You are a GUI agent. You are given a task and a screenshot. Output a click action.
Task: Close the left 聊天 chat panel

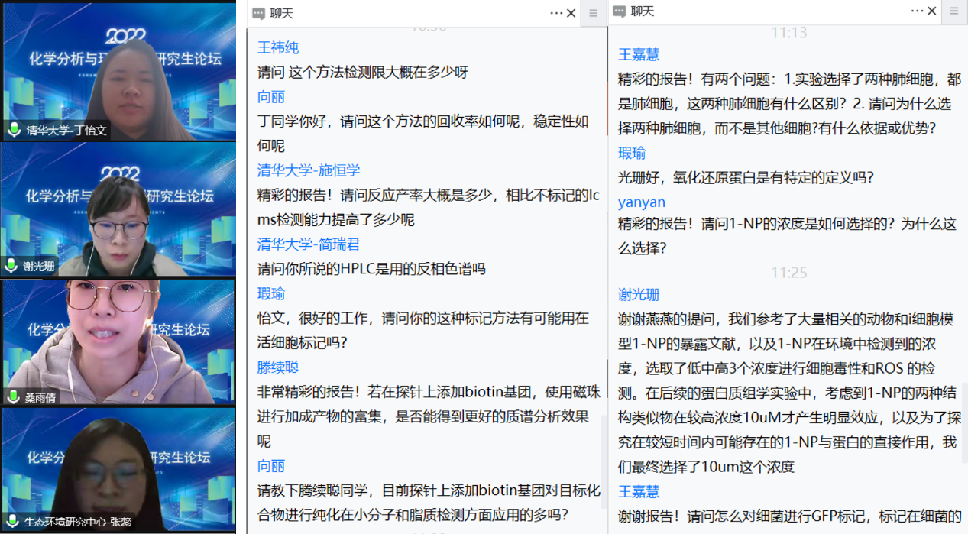(571, 13)
